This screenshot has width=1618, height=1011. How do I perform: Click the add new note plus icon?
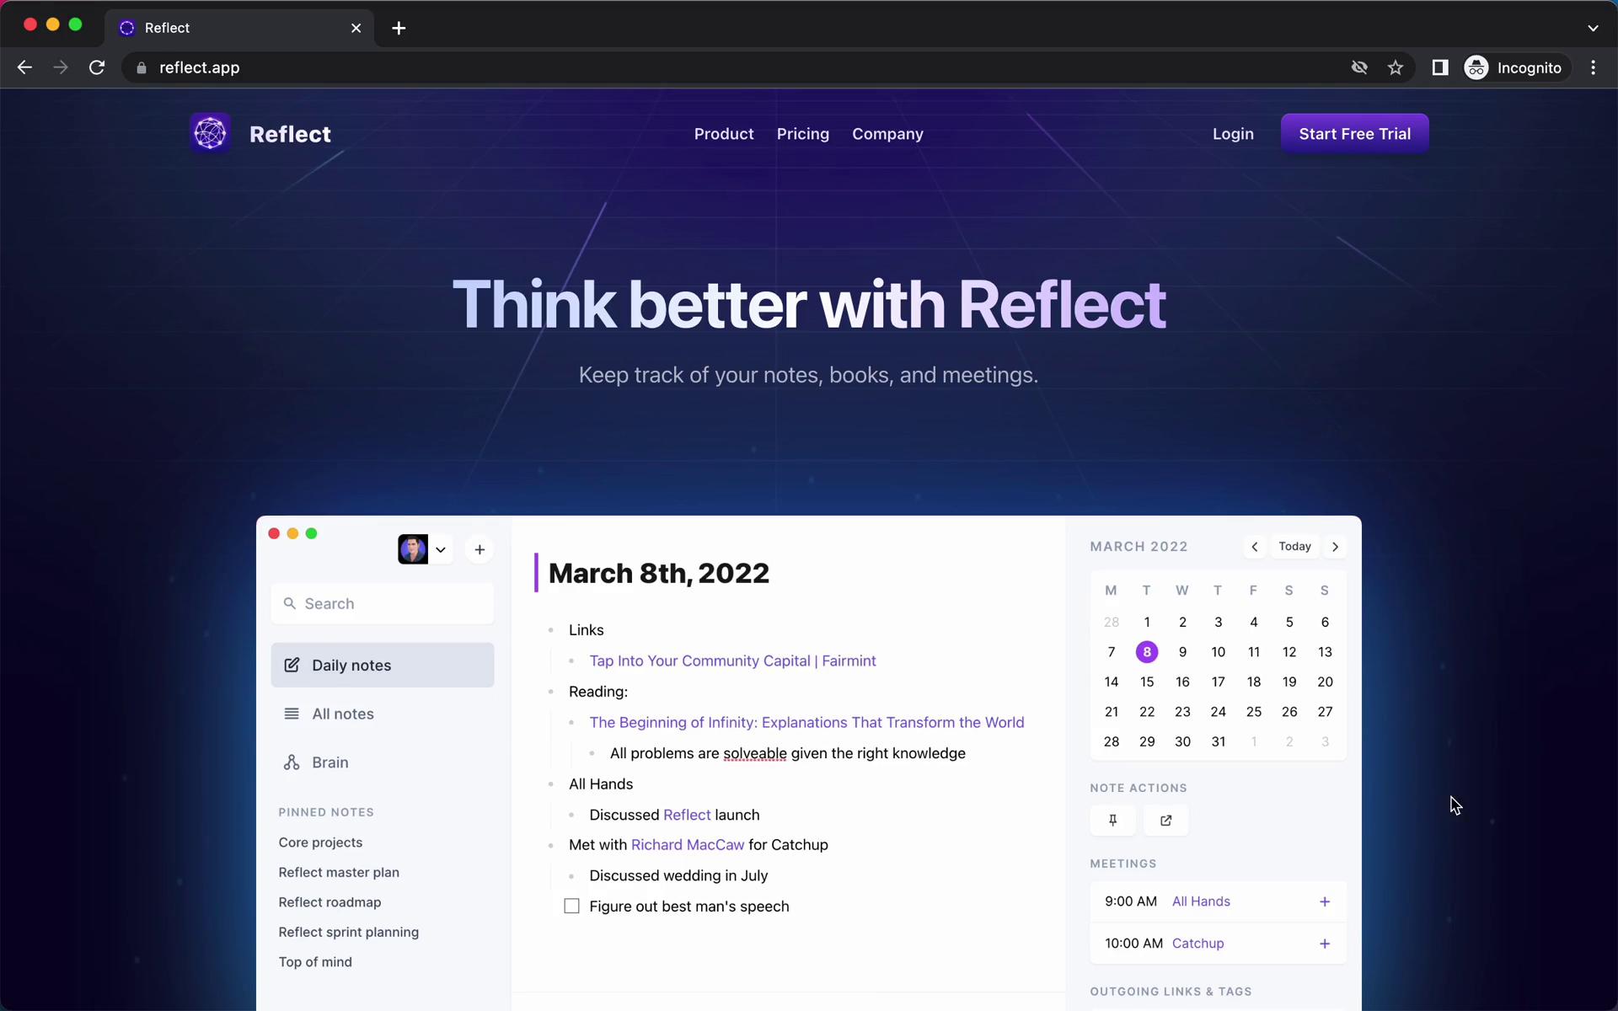click(x=480, y=548)
